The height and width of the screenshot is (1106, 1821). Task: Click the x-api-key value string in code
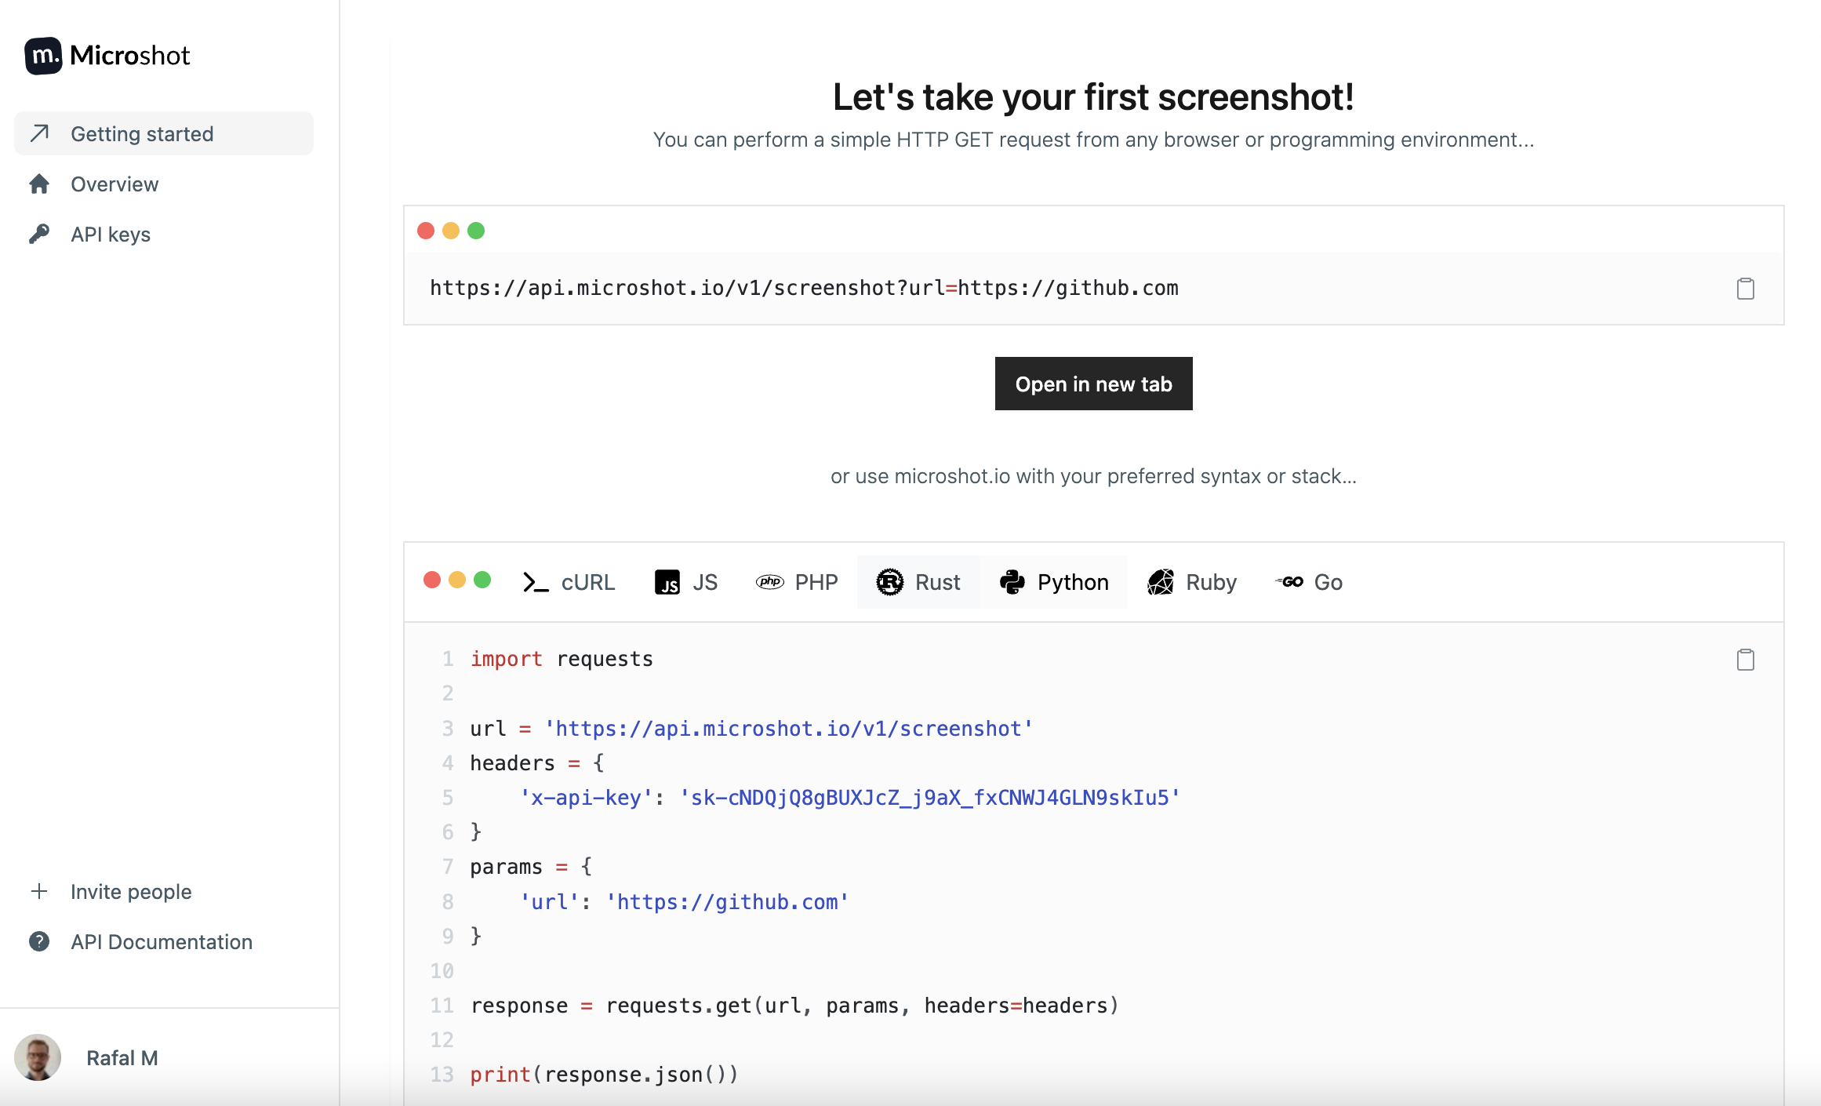click(x=929, y=798)
